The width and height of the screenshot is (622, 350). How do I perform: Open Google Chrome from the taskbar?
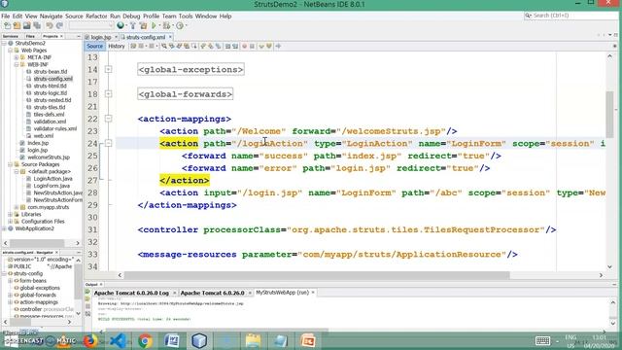(x=145, y=340)
